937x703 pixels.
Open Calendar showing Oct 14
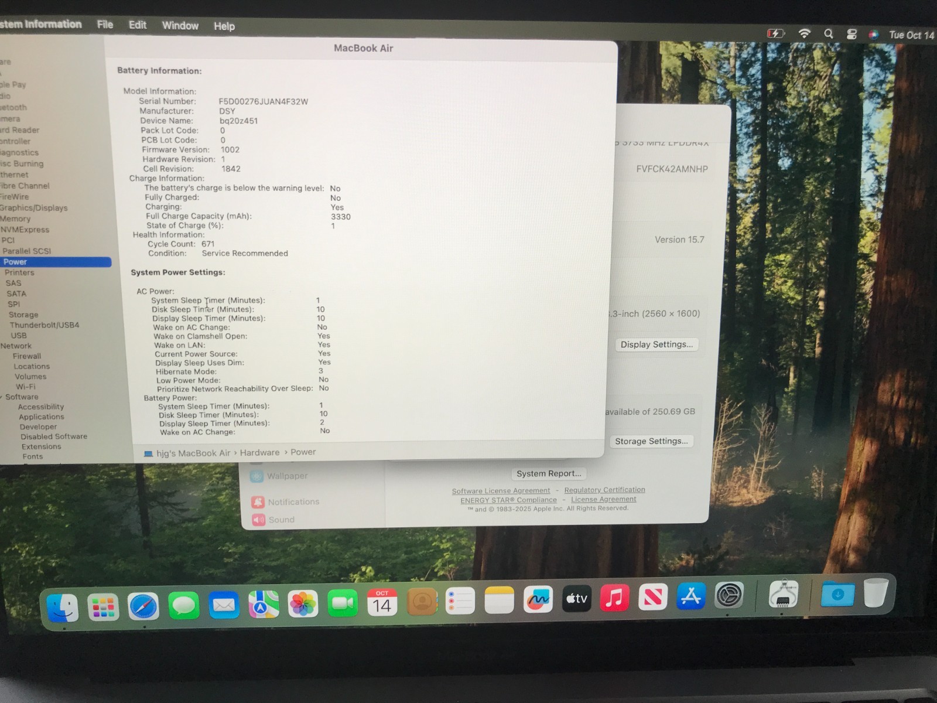point(382,602)
